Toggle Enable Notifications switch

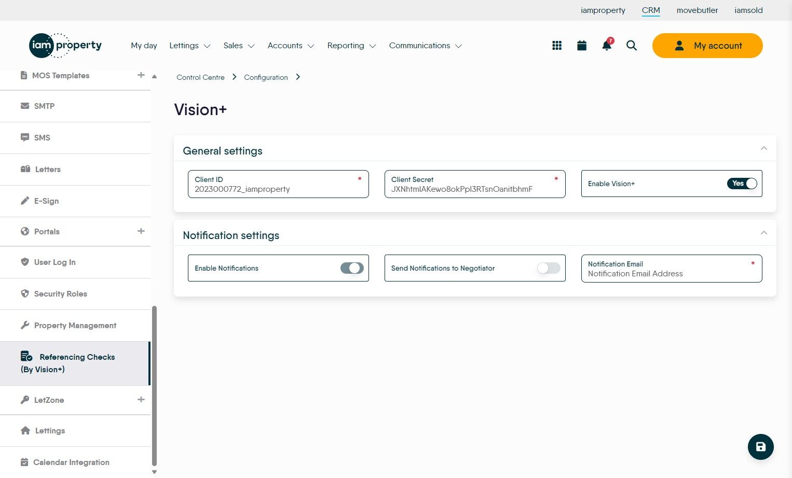pos(352,268)
